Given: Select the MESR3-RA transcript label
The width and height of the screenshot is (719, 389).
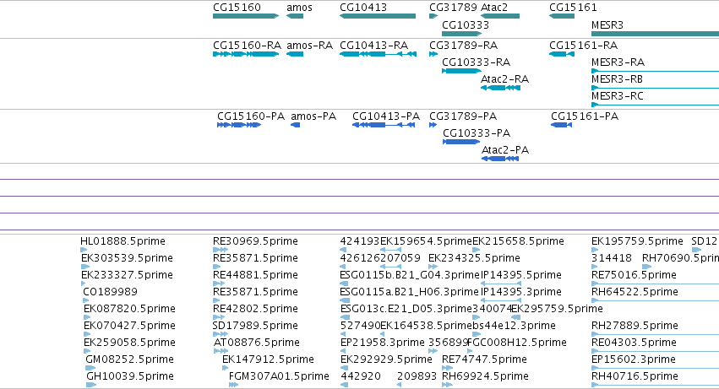Looking at the screenshot, I should click(x=618, y=62).
